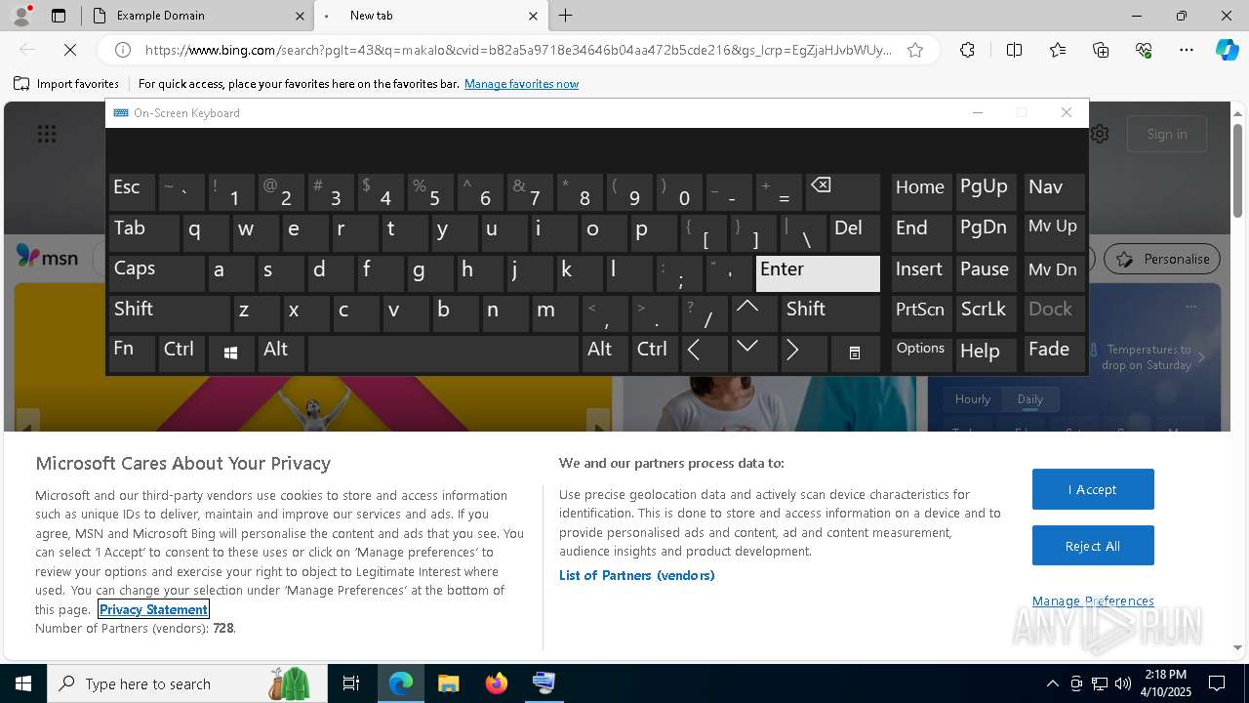Image resolution: width=1249 pixels, height=703 pixels.
Task: Open the Options key on keyboard
Action: pos(921,353)
